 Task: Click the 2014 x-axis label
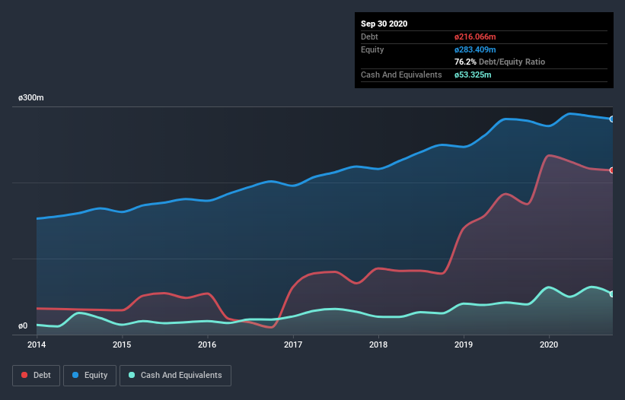(x=37, y=344)
